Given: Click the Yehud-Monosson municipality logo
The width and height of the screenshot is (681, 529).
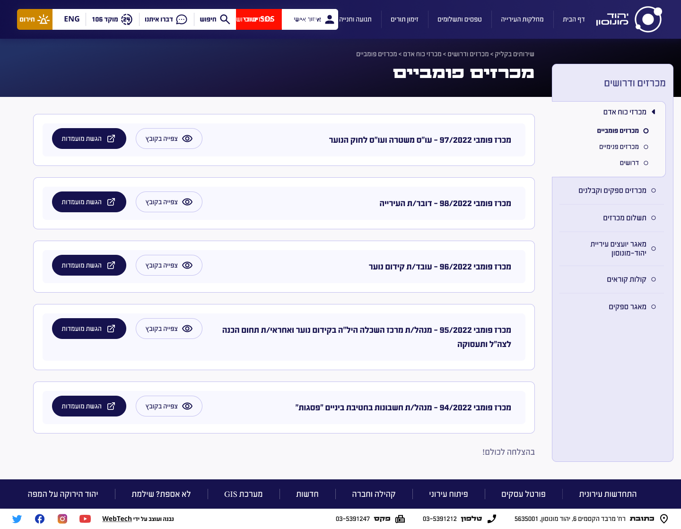Looking at the screenshot, I should (x=629, y=19).
